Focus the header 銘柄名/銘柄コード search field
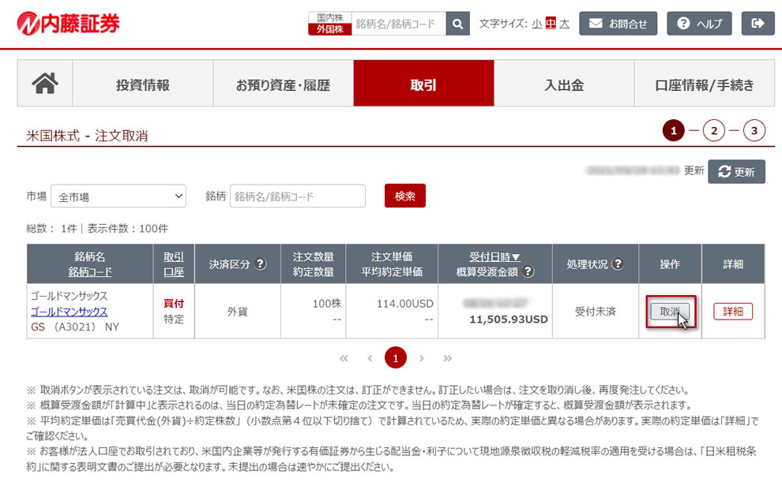The image size is (782, 501). point(398,24)
